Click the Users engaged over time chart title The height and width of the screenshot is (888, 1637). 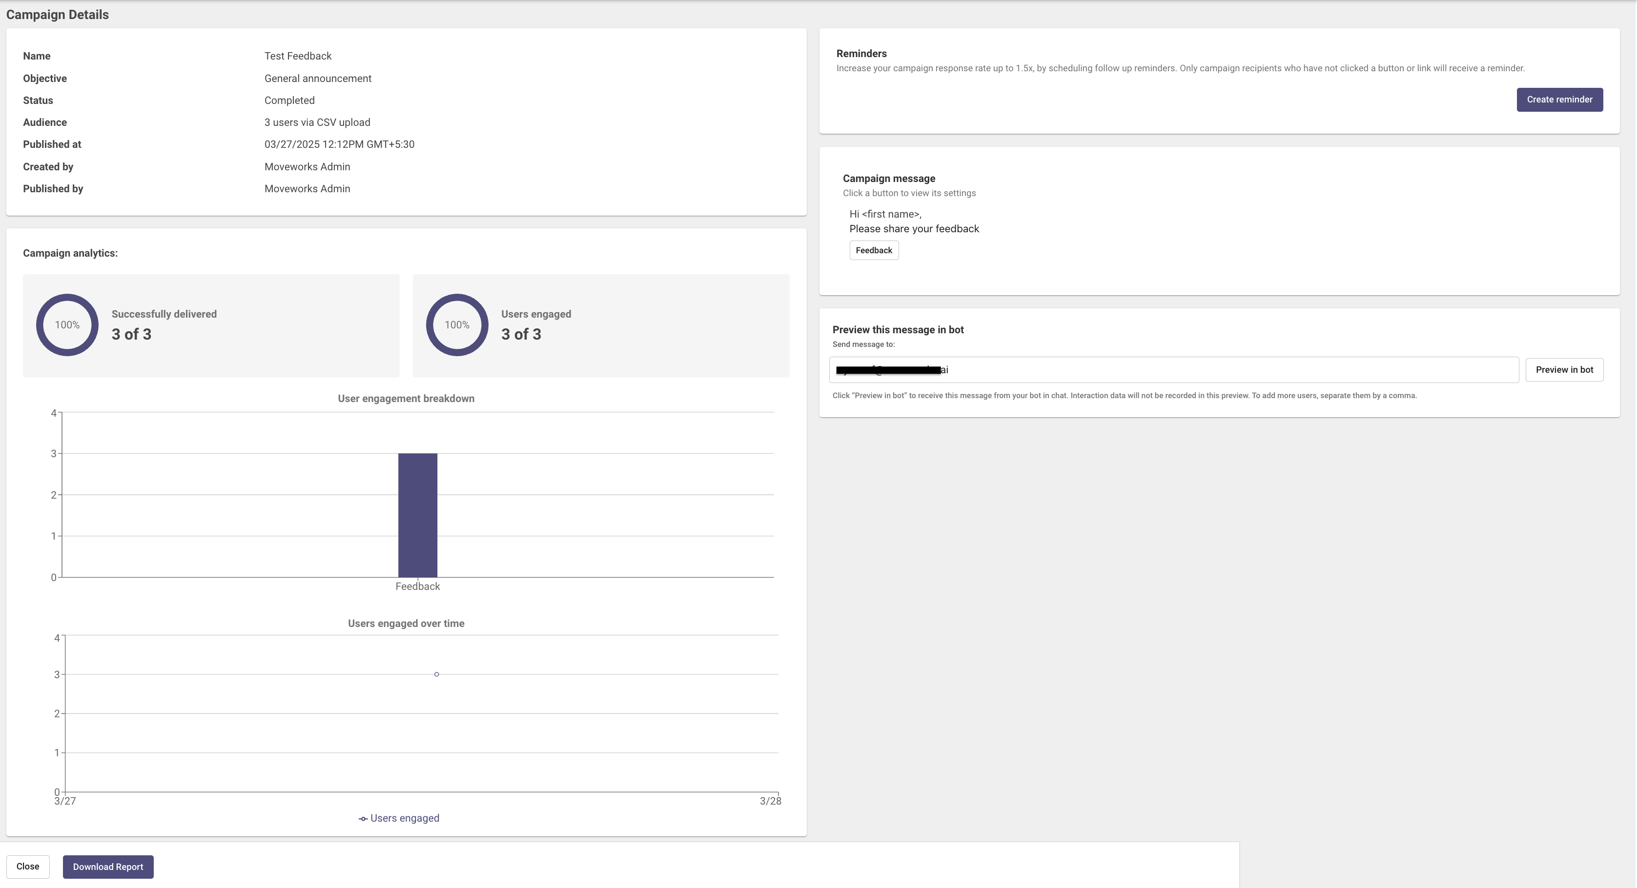(406, 623)
